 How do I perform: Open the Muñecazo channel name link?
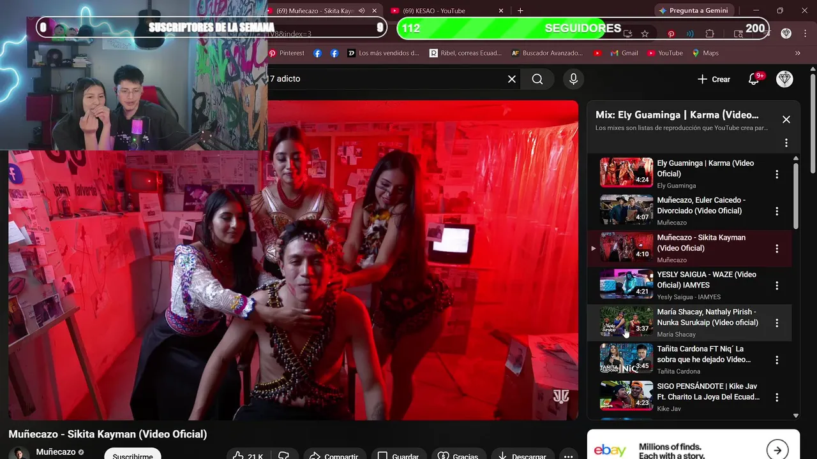56,452
